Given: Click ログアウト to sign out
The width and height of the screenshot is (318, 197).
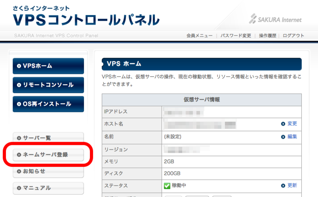Looking at the screenshot, I should click(293, 36).
